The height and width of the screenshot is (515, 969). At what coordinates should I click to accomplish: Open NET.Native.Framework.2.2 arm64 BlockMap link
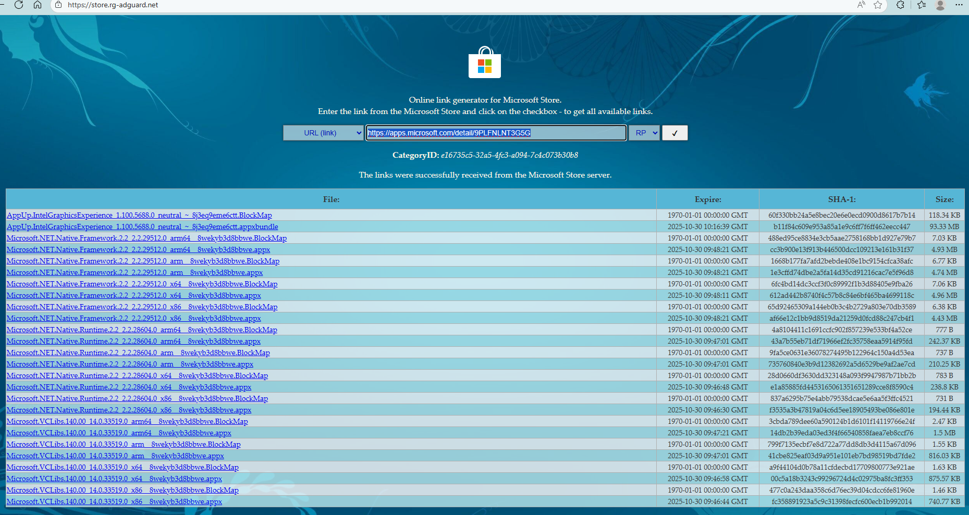point(146,238)
